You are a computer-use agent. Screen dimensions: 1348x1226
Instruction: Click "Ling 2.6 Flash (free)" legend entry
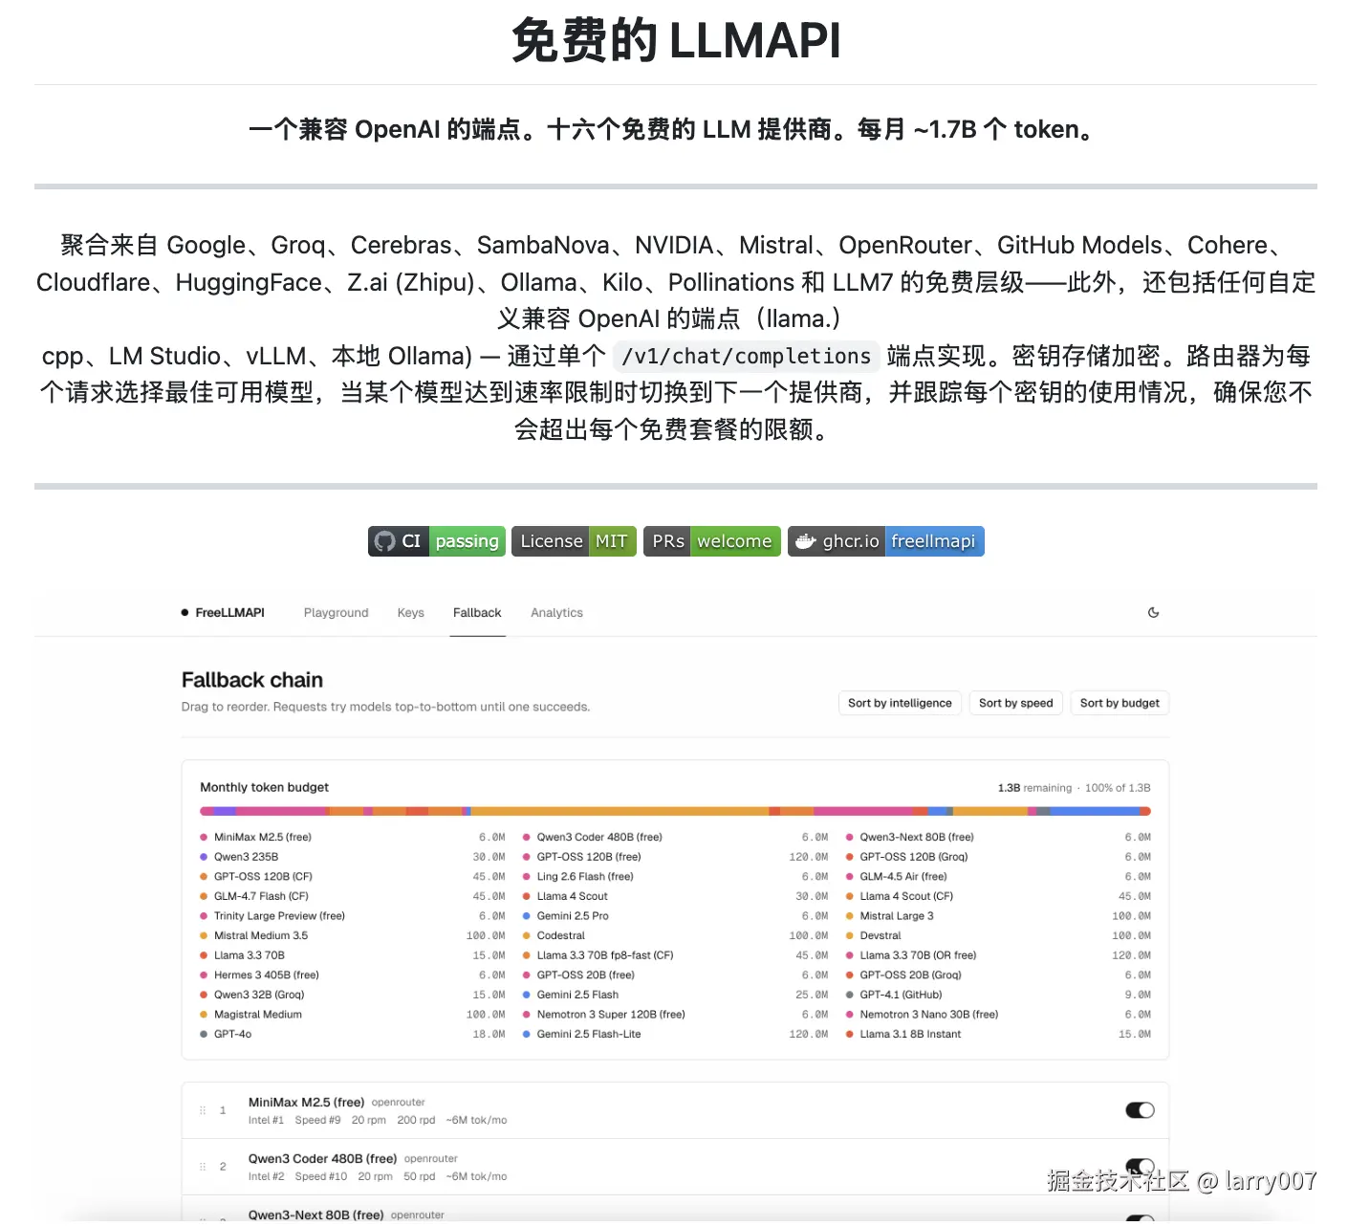click(585, 877)
